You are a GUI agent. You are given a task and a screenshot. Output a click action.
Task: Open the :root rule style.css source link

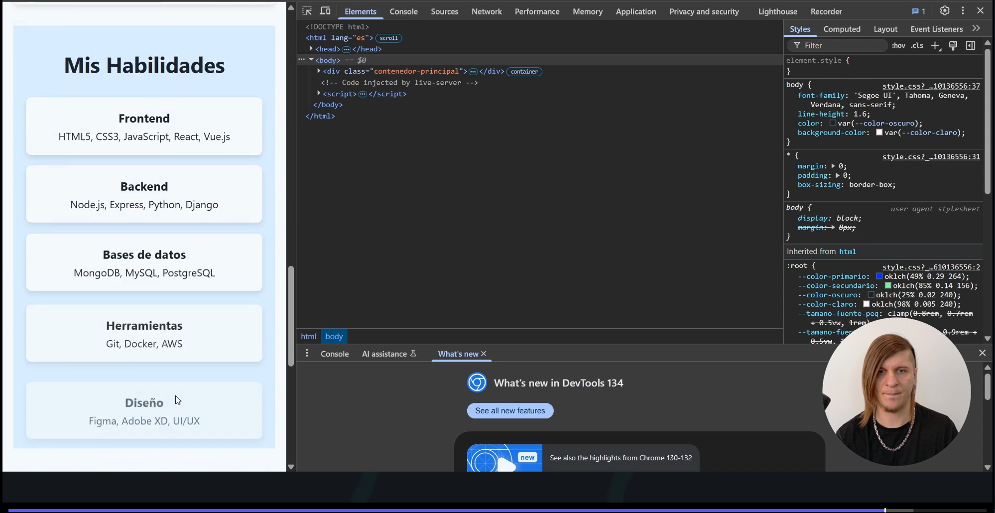click(x=931, y=267)
